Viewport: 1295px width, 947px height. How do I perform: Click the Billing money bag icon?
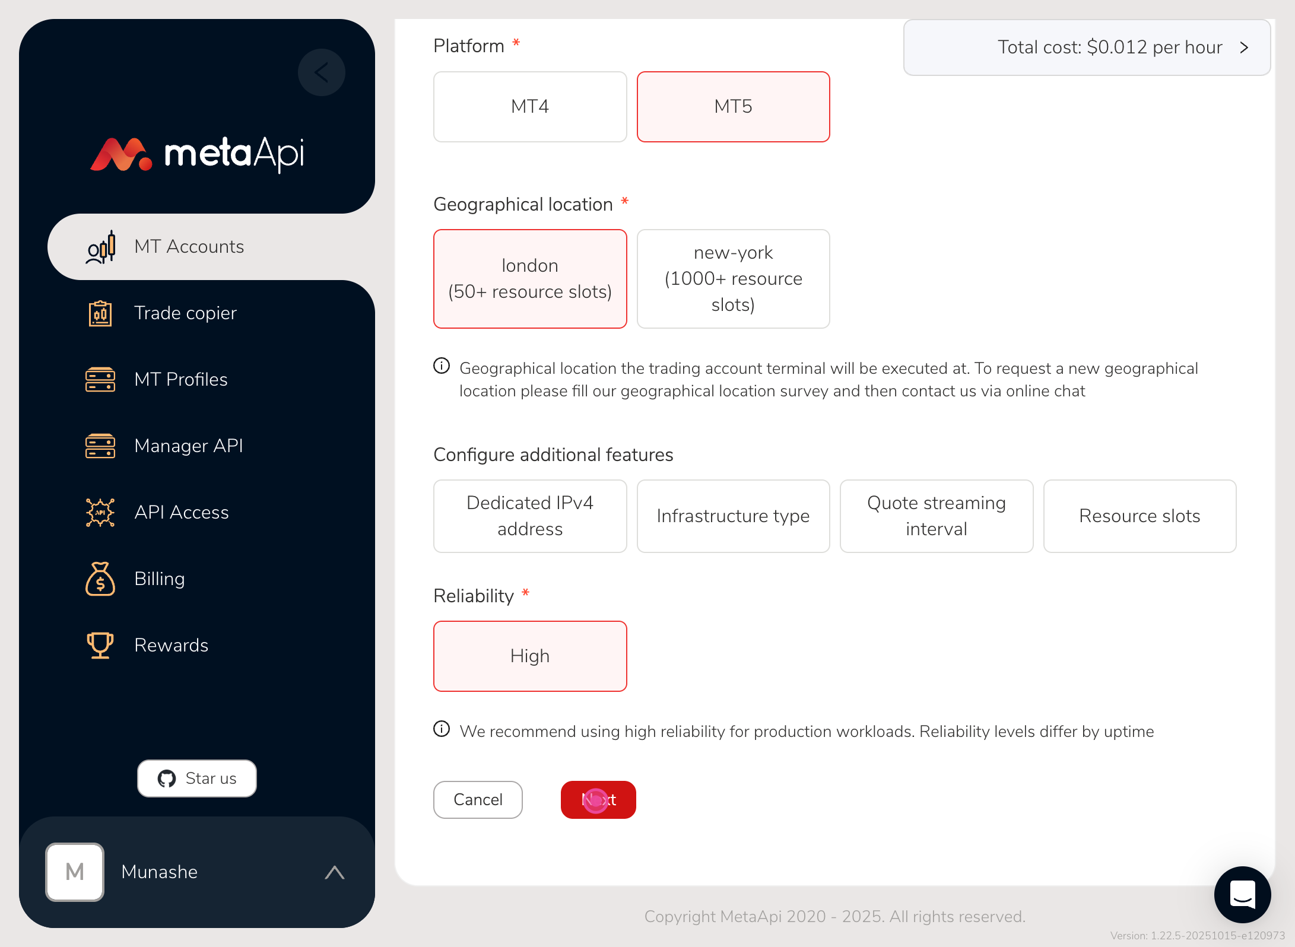pos(100,579)
